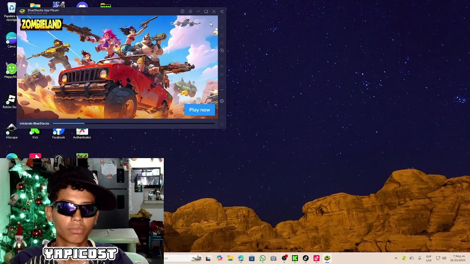Select the Inkscape desktop shortcut

pyautogui.click(x=12, y=132)
